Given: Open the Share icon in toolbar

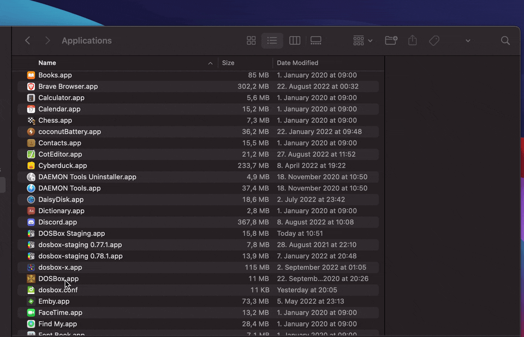Looking at the screenshot, I should click(x=412, y=40).
